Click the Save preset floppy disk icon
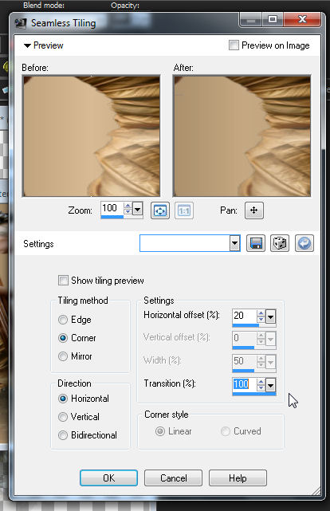 pos(256,243)
